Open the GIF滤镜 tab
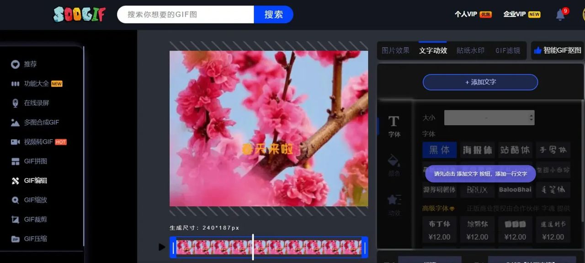Screen dimensions: 585x263 pyautogui.click(x=508, y=50)
